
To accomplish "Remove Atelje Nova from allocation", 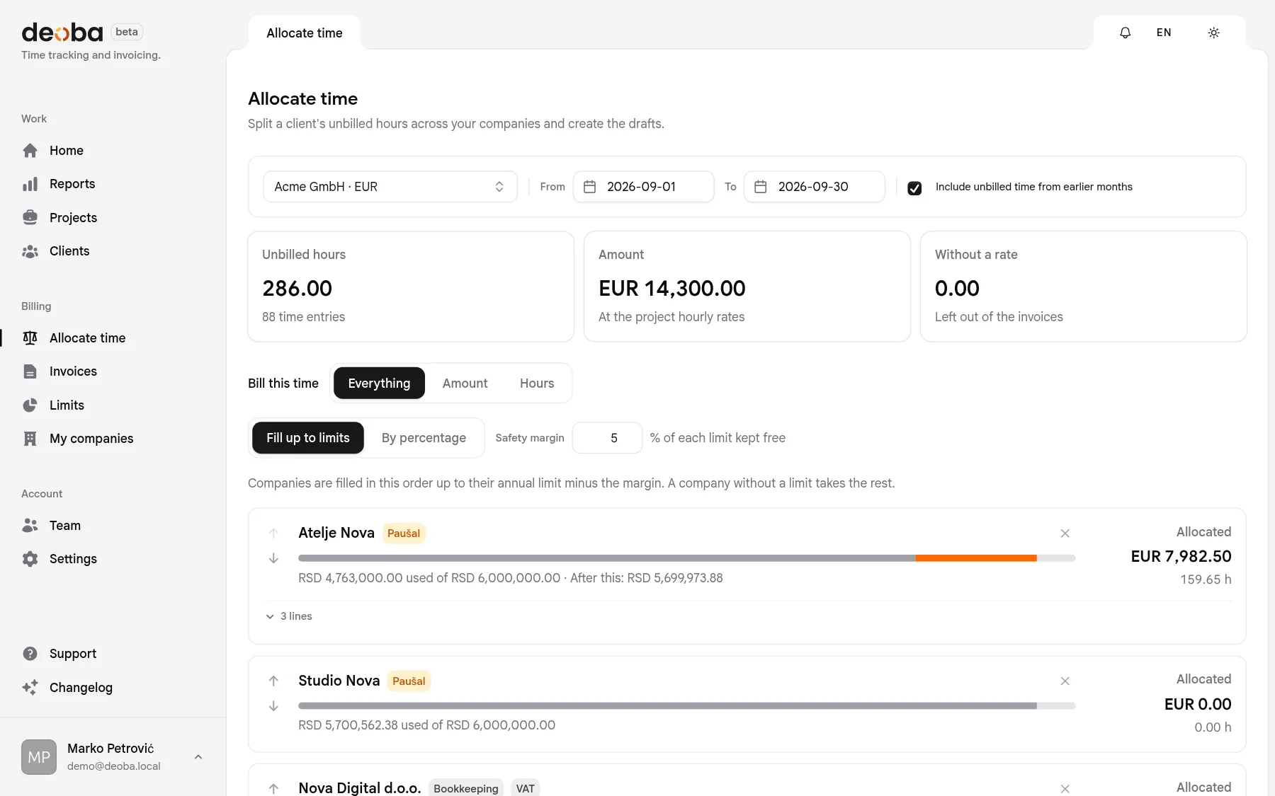I will [x=1065, y=533].
